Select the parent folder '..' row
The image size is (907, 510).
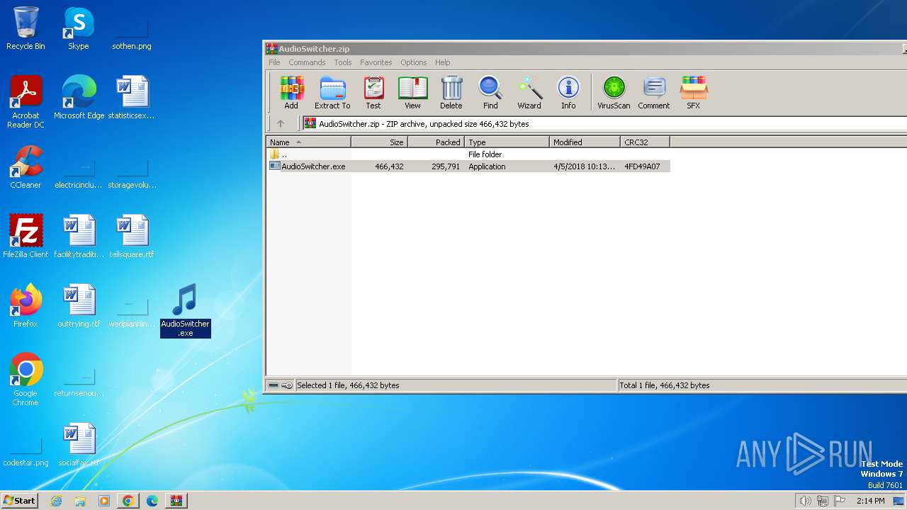468,154
